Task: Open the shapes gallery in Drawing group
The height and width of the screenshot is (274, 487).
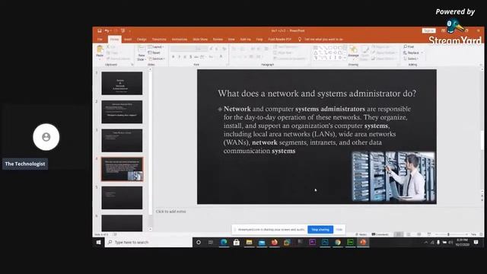Action: [330, 53]
